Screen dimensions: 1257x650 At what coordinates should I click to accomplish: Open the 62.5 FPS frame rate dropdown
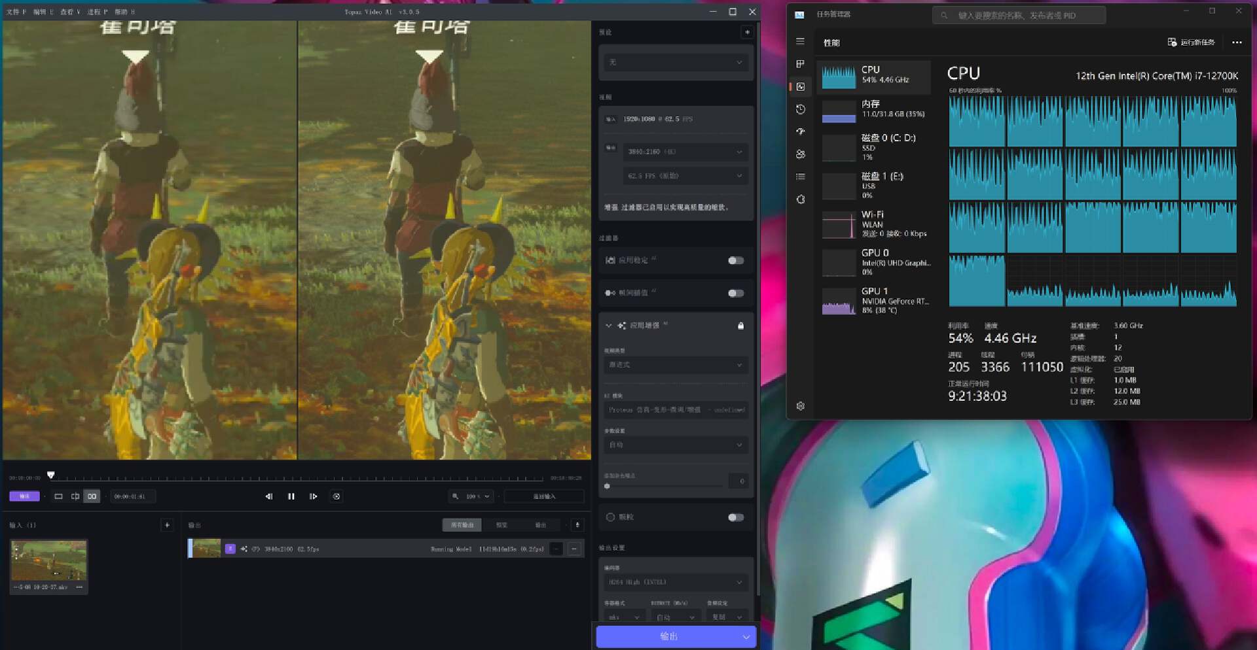tap(684, 176)
